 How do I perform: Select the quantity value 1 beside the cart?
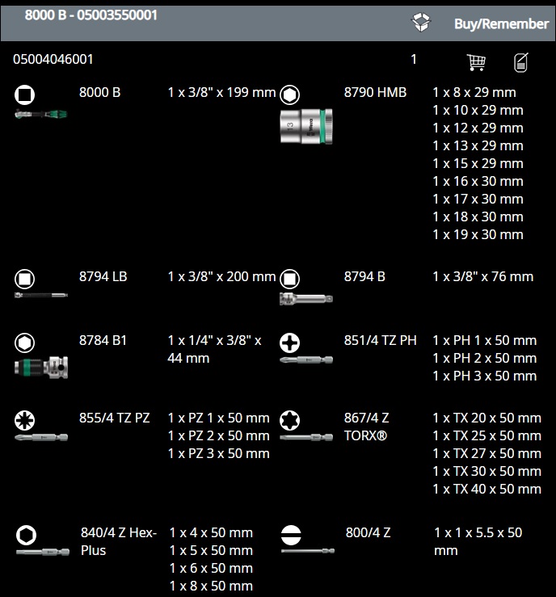pyautogui.click(x=414, y=60)
